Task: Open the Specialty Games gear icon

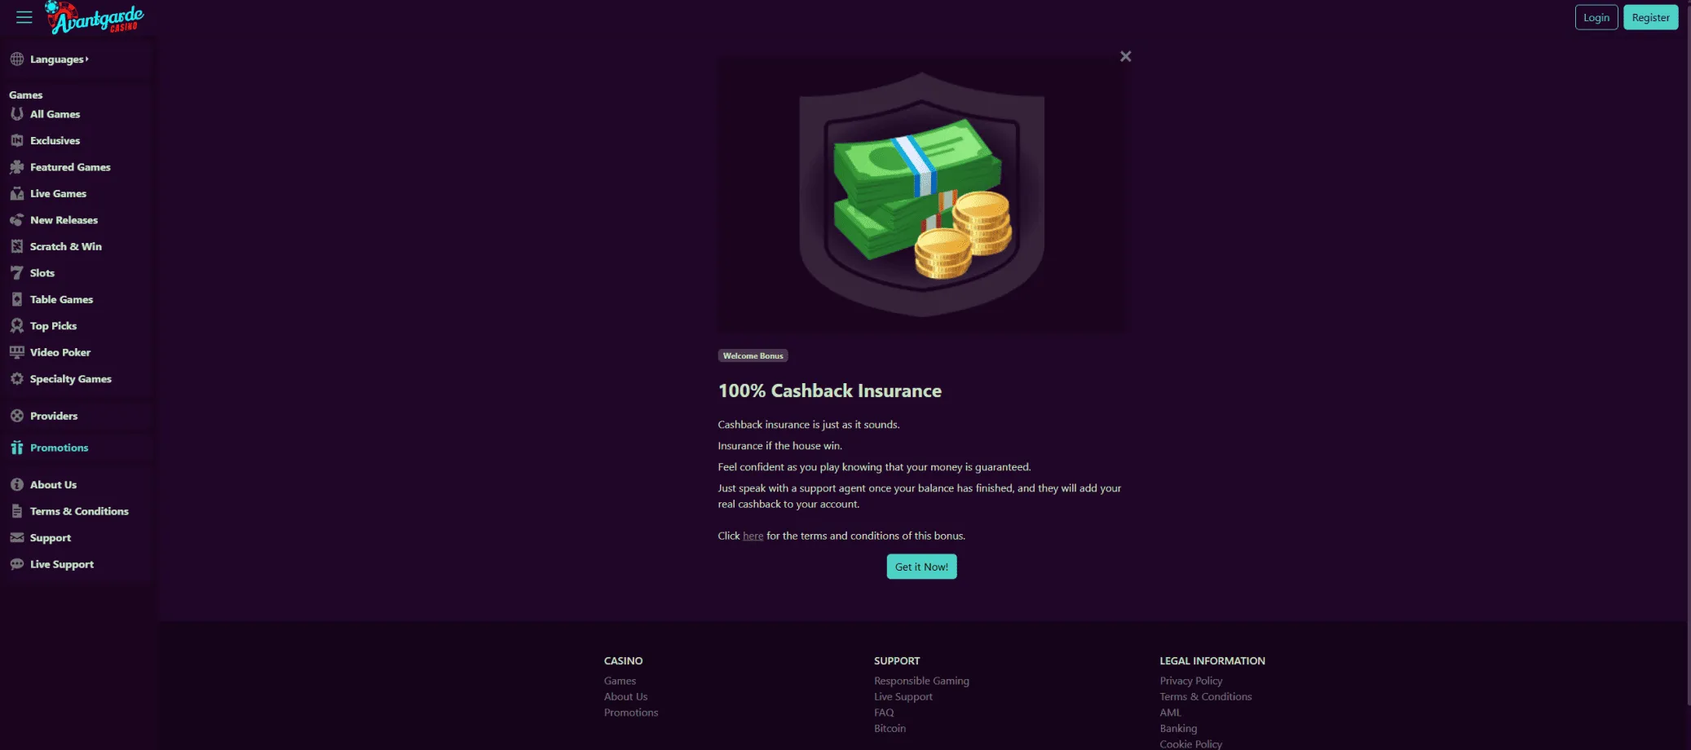Action: point(17,379)
